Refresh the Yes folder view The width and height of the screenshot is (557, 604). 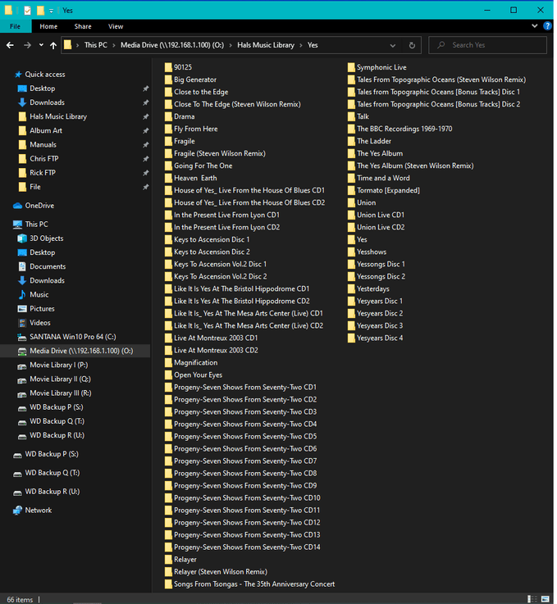(x=412, y=45)
